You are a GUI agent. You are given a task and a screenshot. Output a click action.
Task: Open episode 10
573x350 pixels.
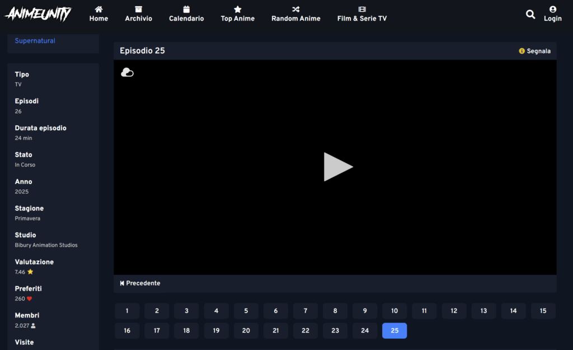pyautogui.click(x=394, y=311)
